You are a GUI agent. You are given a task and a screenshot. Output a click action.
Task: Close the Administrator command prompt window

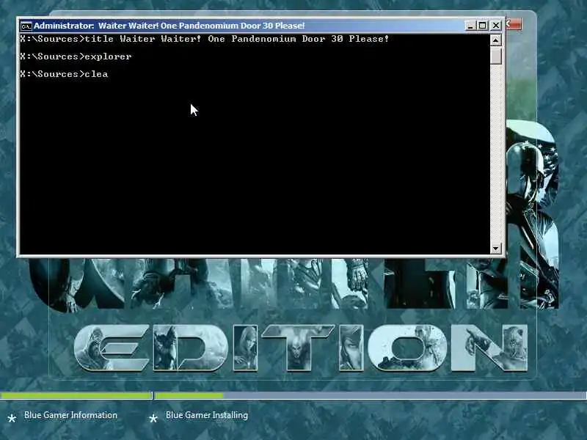(x=496, y=26)
